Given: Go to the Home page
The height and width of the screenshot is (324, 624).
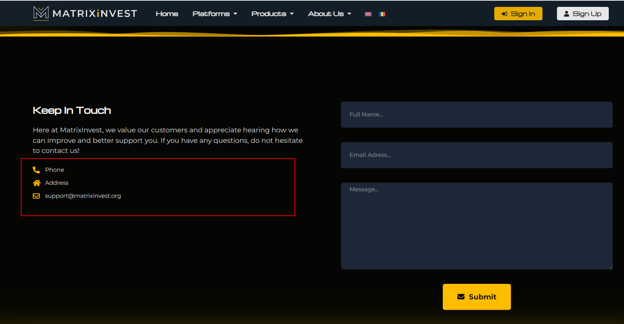Looking at the screenshot, I should (x=167, y=14).
